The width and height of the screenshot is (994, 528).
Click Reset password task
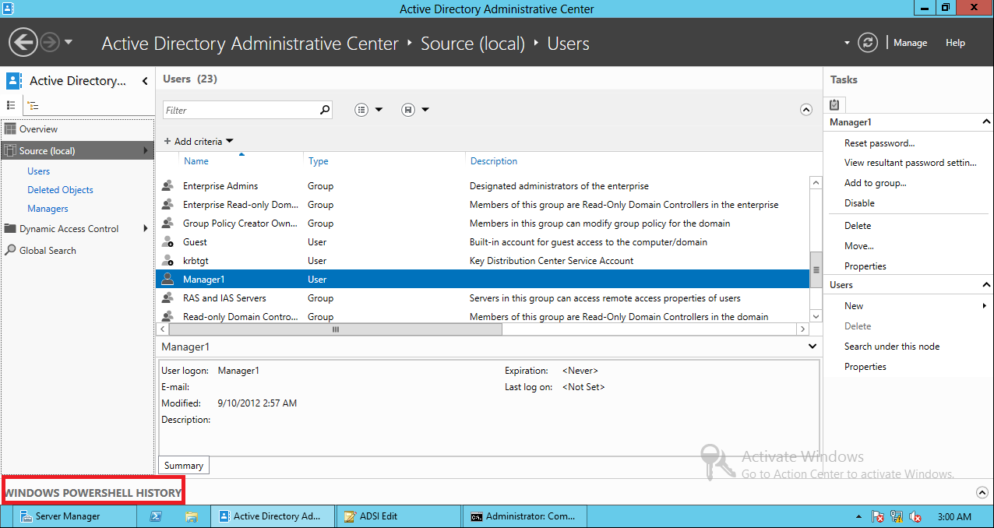pos(879,143)
